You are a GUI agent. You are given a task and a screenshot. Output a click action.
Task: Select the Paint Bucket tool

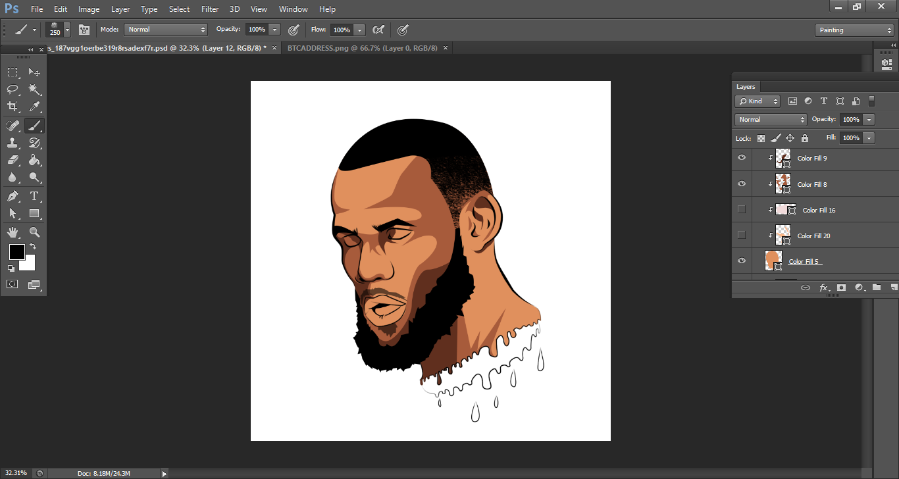35,160
